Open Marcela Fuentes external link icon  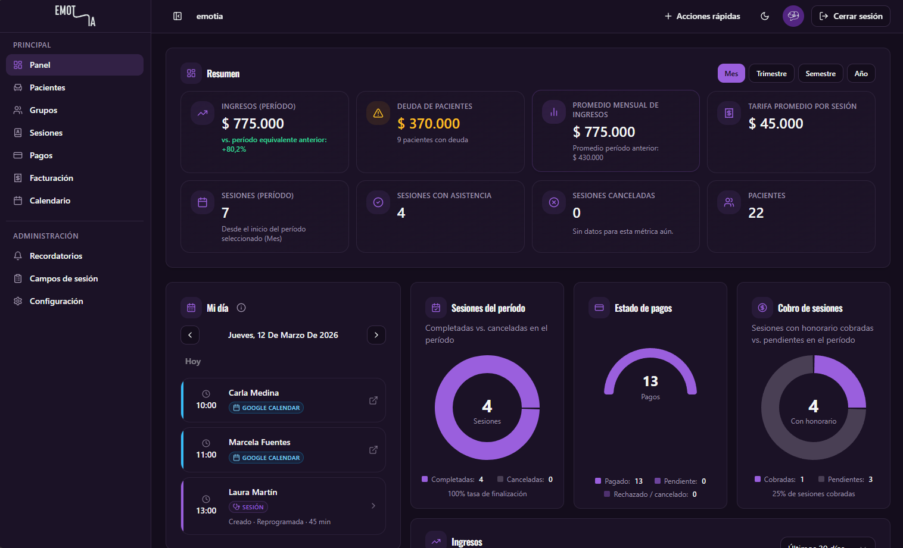(373, 450)
